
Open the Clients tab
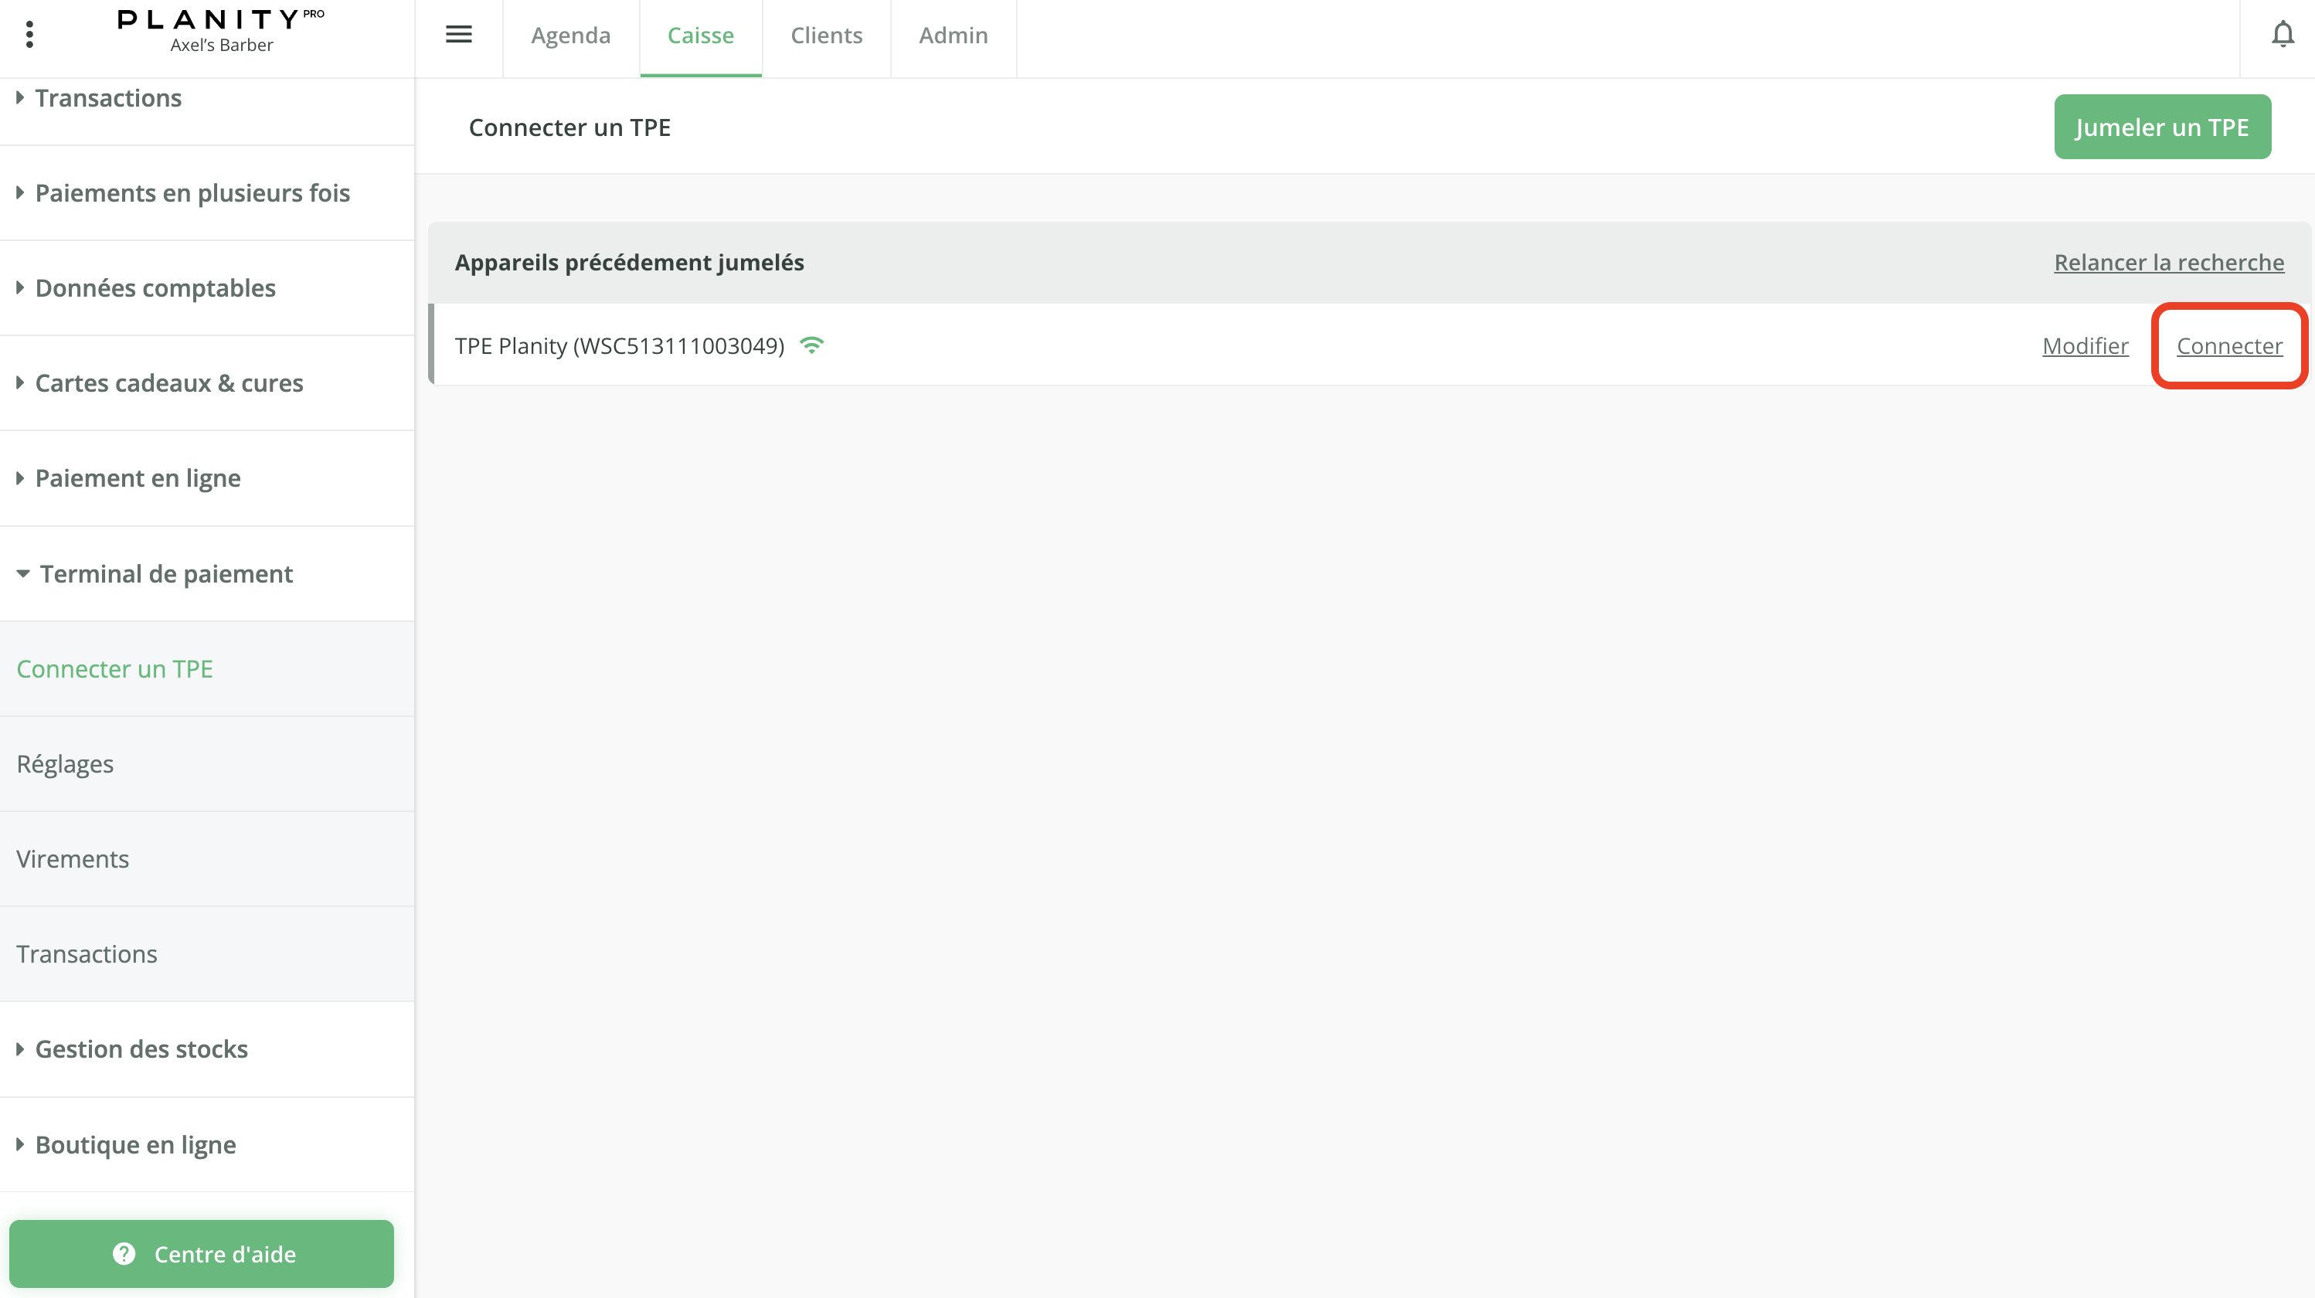826,36
